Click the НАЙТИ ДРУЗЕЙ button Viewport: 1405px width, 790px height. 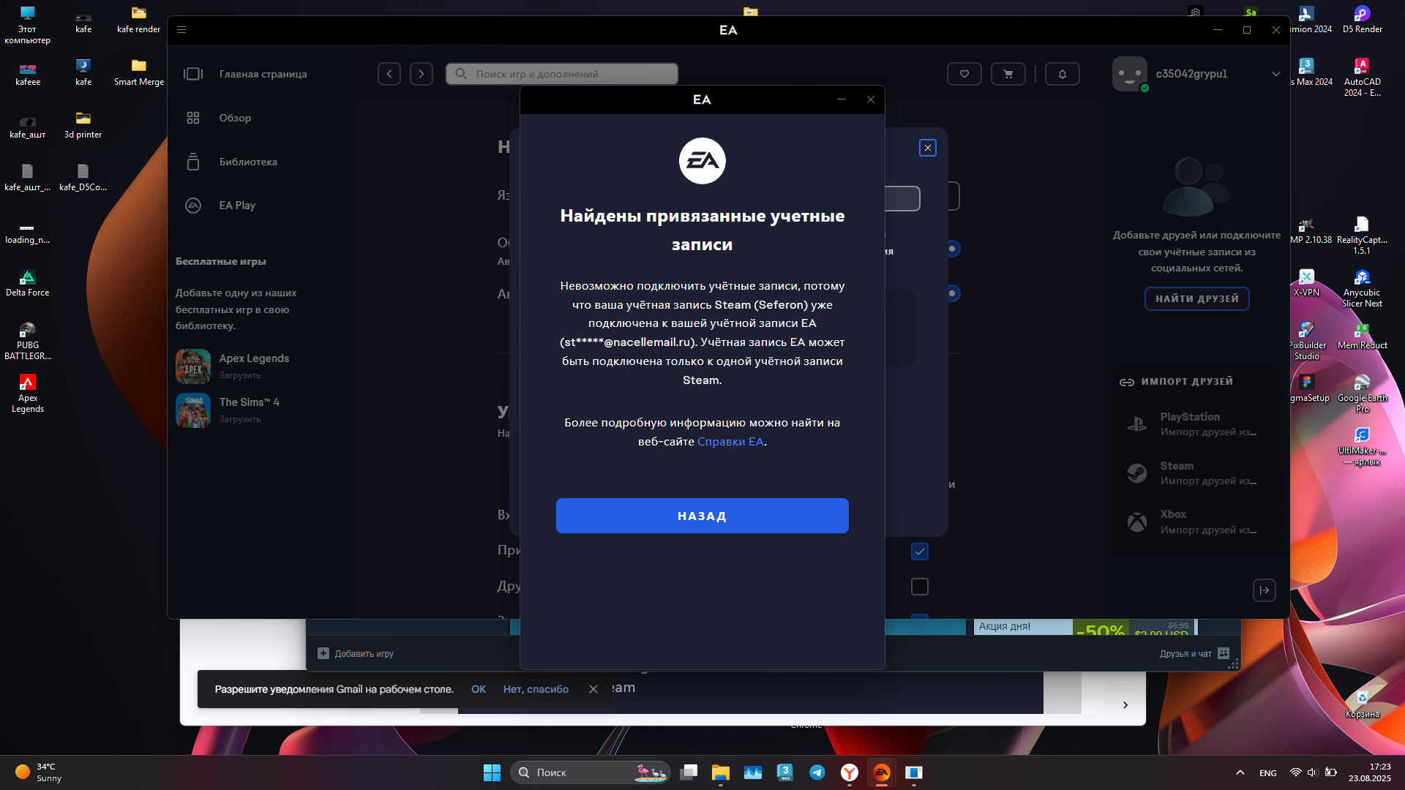click(x=1197, y=298)
